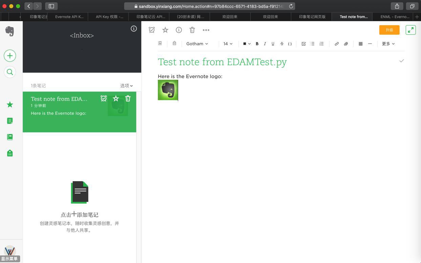421x263 pixels.
Task: Insert a horizontal rule
Action: [370, 44]
